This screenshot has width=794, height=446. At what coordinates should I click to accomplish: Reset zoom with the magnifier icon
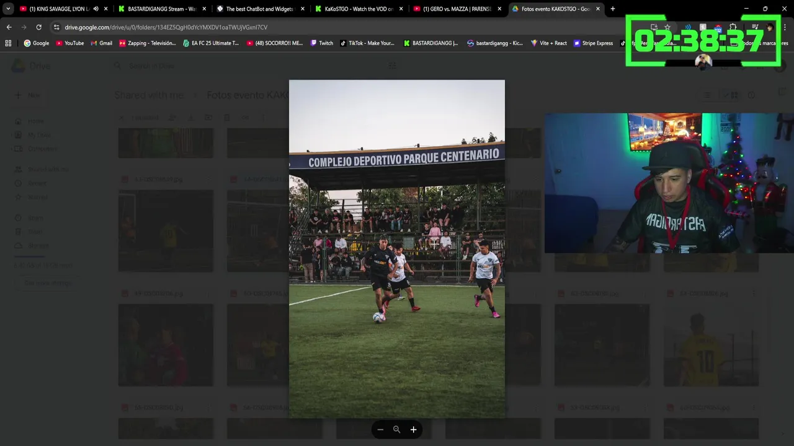[397, 429]
